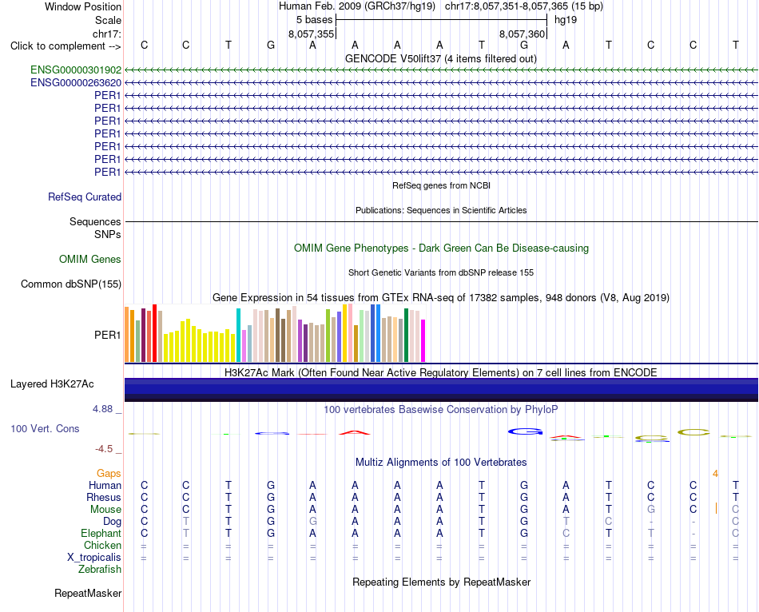Click the Layered H3K27Ac track label
The width and height of the screenshot is (759, 612).
52,384
